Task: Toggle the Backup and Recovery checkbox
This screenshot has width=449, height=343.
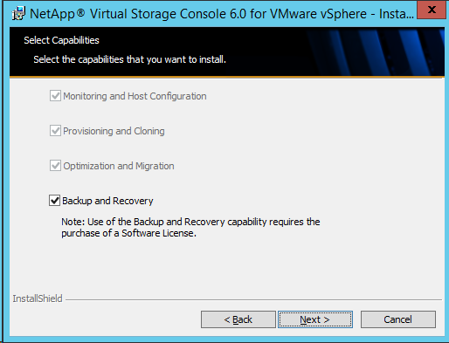Action: tap(54, 201)
